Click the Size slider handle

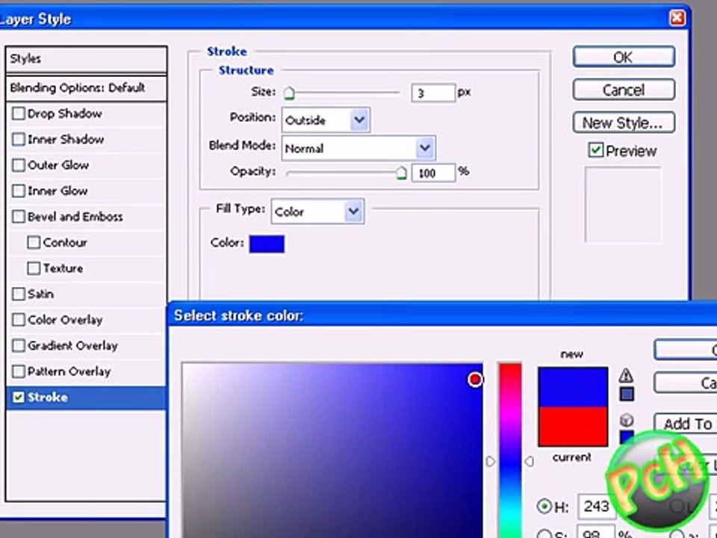pyautogui.click(x=289, y=93)
